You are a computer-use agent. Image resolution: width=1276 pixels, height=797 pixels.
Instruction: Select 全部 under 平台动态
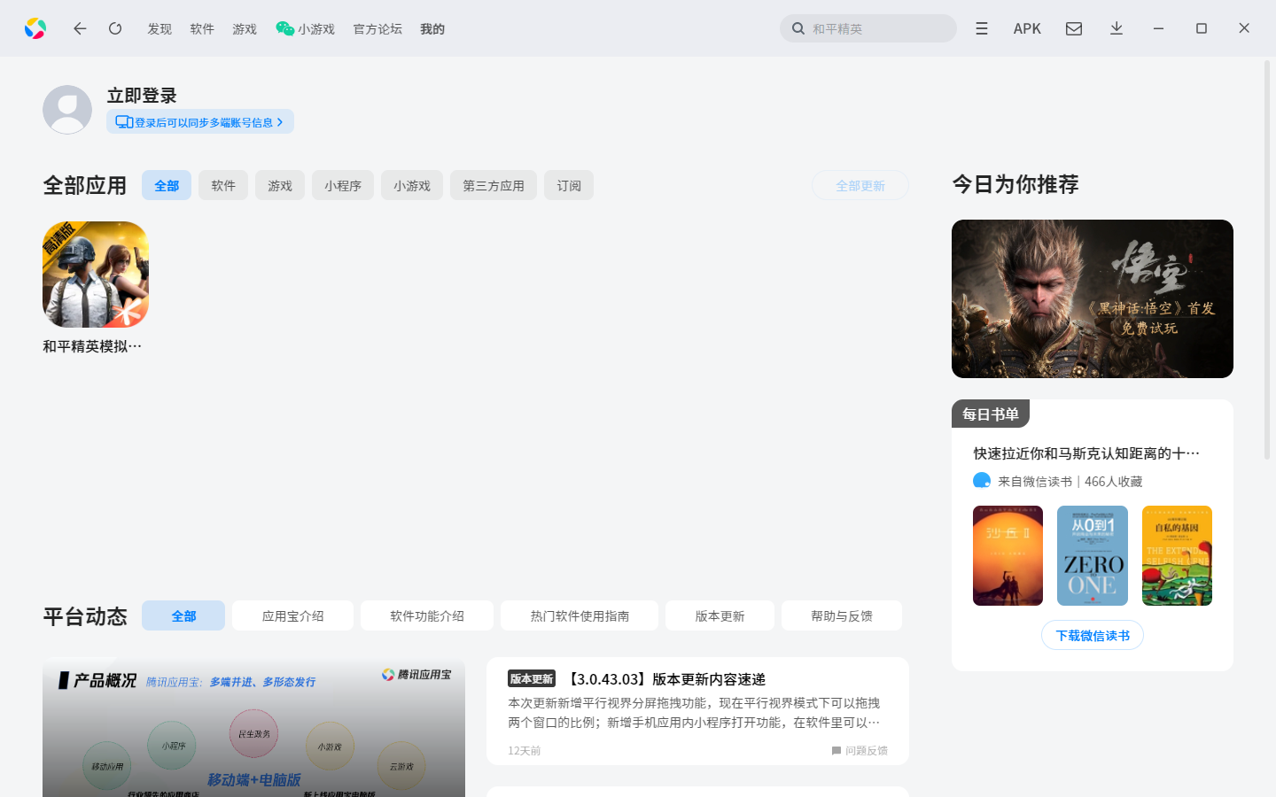click(183, 615)
